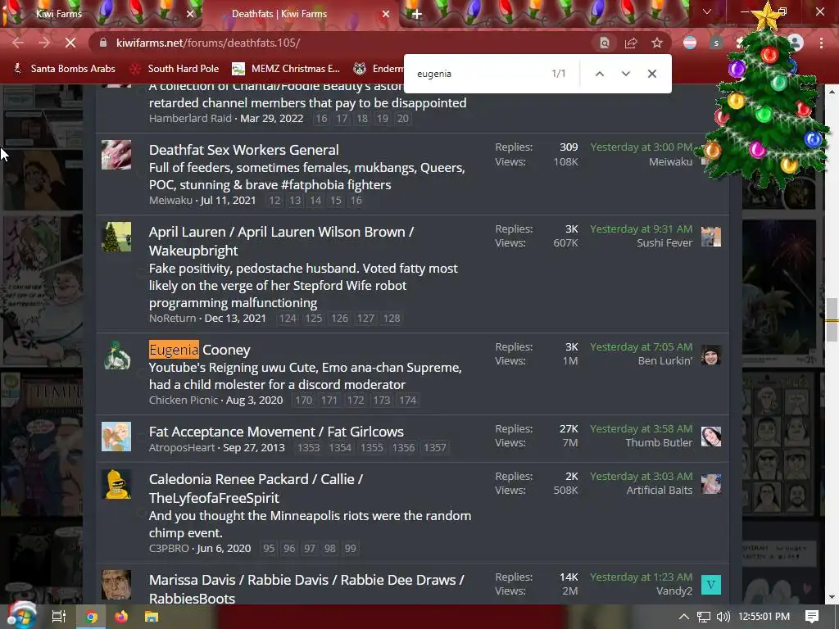The height and width of the screenshot is (629, 839).
Task: Open network status tray icon
Action: 704,617
